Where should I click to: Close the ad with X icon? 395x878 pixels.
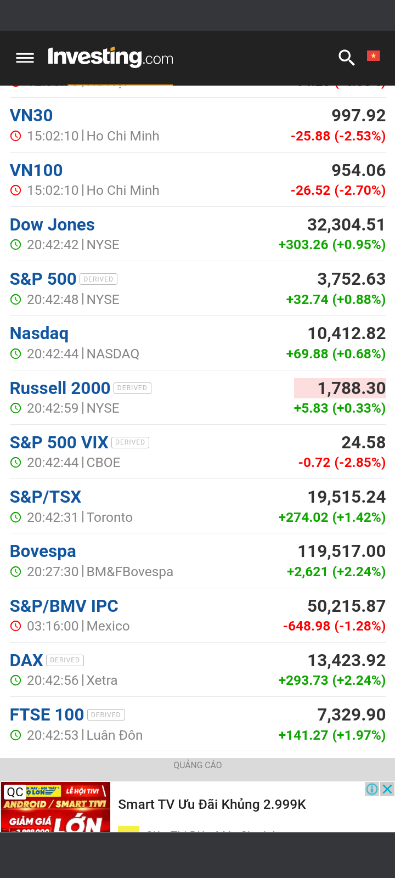point(387,789)
